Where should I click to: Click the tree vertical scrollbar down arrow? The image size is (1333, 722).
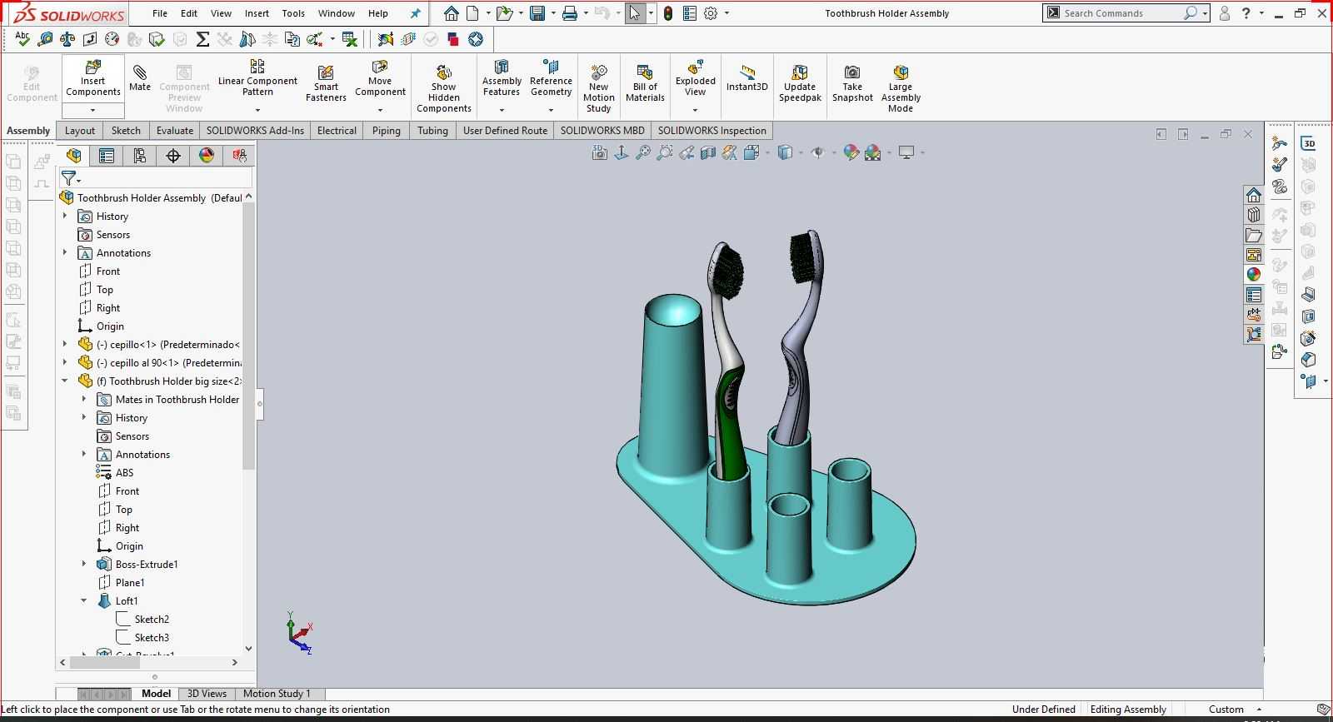[248, 648]
